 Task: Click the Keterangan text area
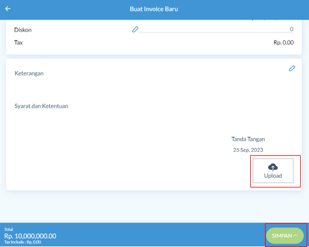(29, 73)
